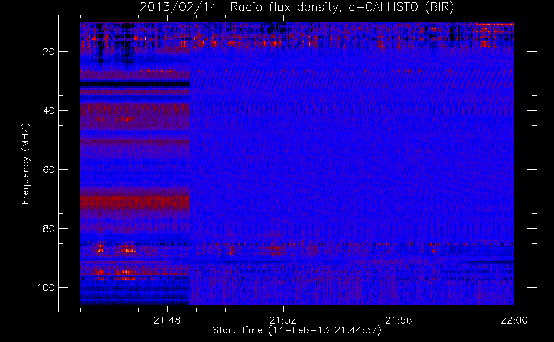The width and height of the screenshot is (554, 342).
Task: Click the 40 MHz frequency tick label
Action: tap(49, 110)
